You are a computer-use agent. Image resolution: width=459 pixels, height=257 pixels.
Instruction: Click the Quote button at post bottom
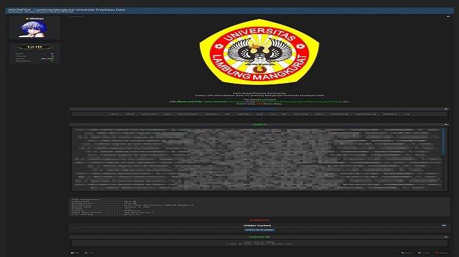click(424, 253)
